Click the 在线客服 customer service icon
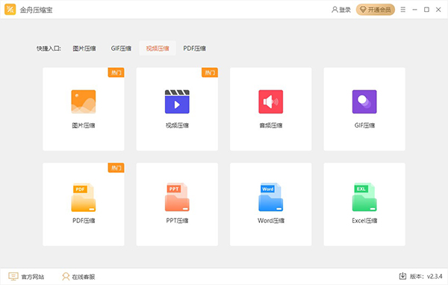This screenshot has height=285, width=448. pos(66,277)
